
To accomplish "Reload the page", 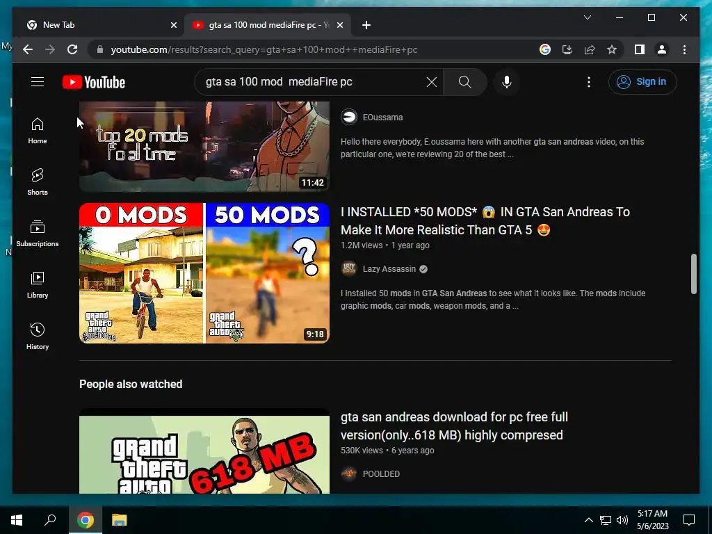I will tap(72, 49).
